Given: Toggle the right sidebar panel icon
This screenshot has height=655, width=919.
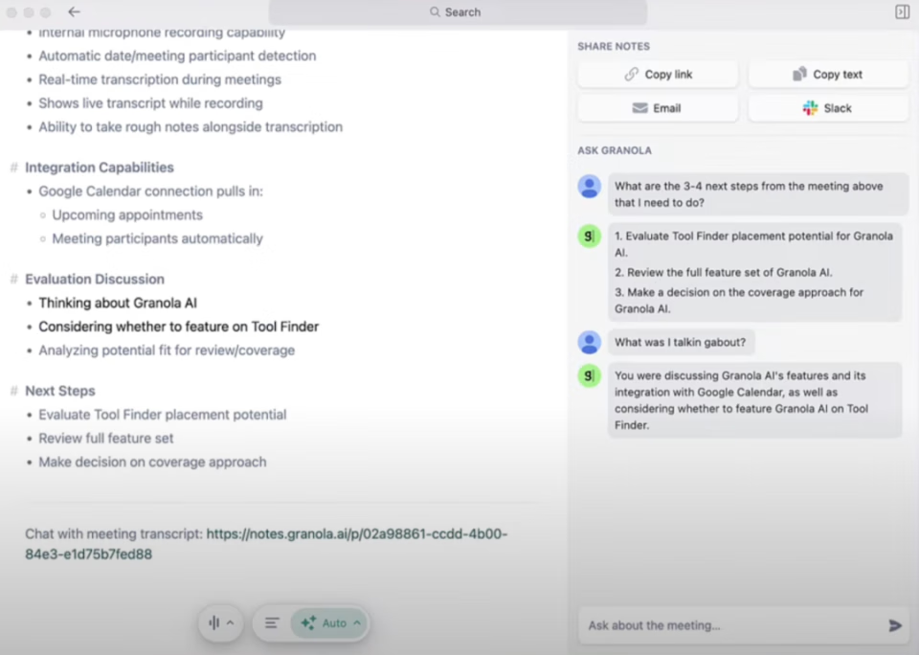Looking at the screenshot, I should (x=902, y=11).
